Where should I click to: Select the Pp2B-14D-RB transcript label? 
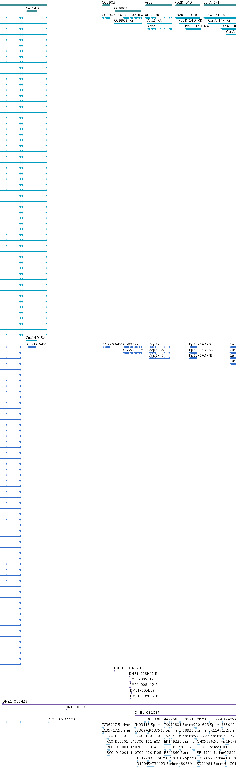[x=190, y=21]
